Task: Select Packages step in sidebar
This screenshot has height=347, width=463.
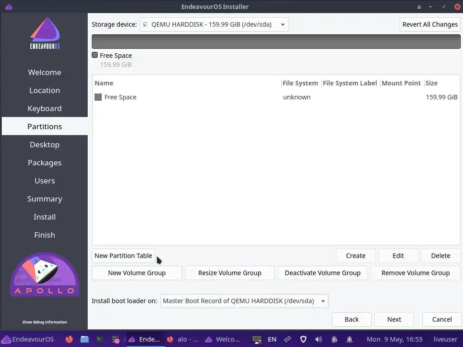Action: click(x=45, y=163)
